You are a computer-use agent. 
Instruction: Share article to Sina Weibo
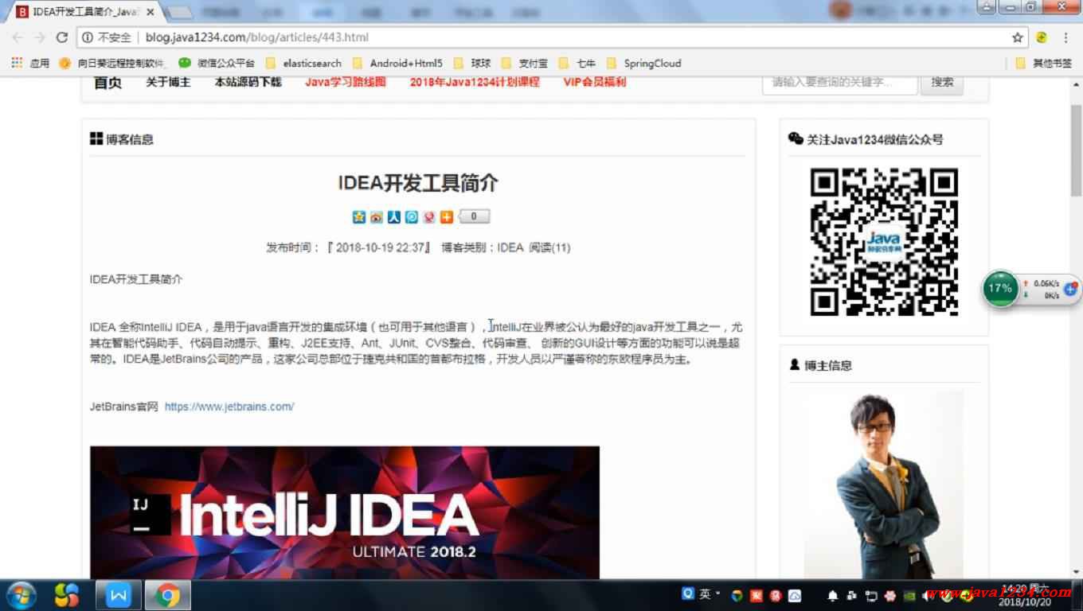click(377, 216)
